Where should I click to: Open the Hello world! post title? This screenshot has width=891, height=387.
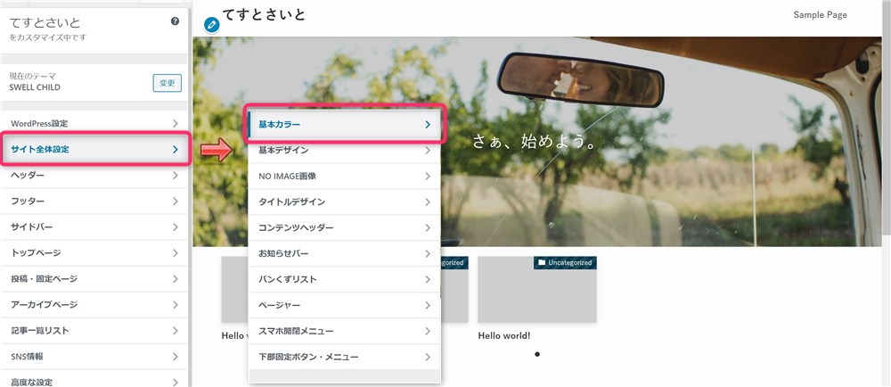tap(504, 336)
